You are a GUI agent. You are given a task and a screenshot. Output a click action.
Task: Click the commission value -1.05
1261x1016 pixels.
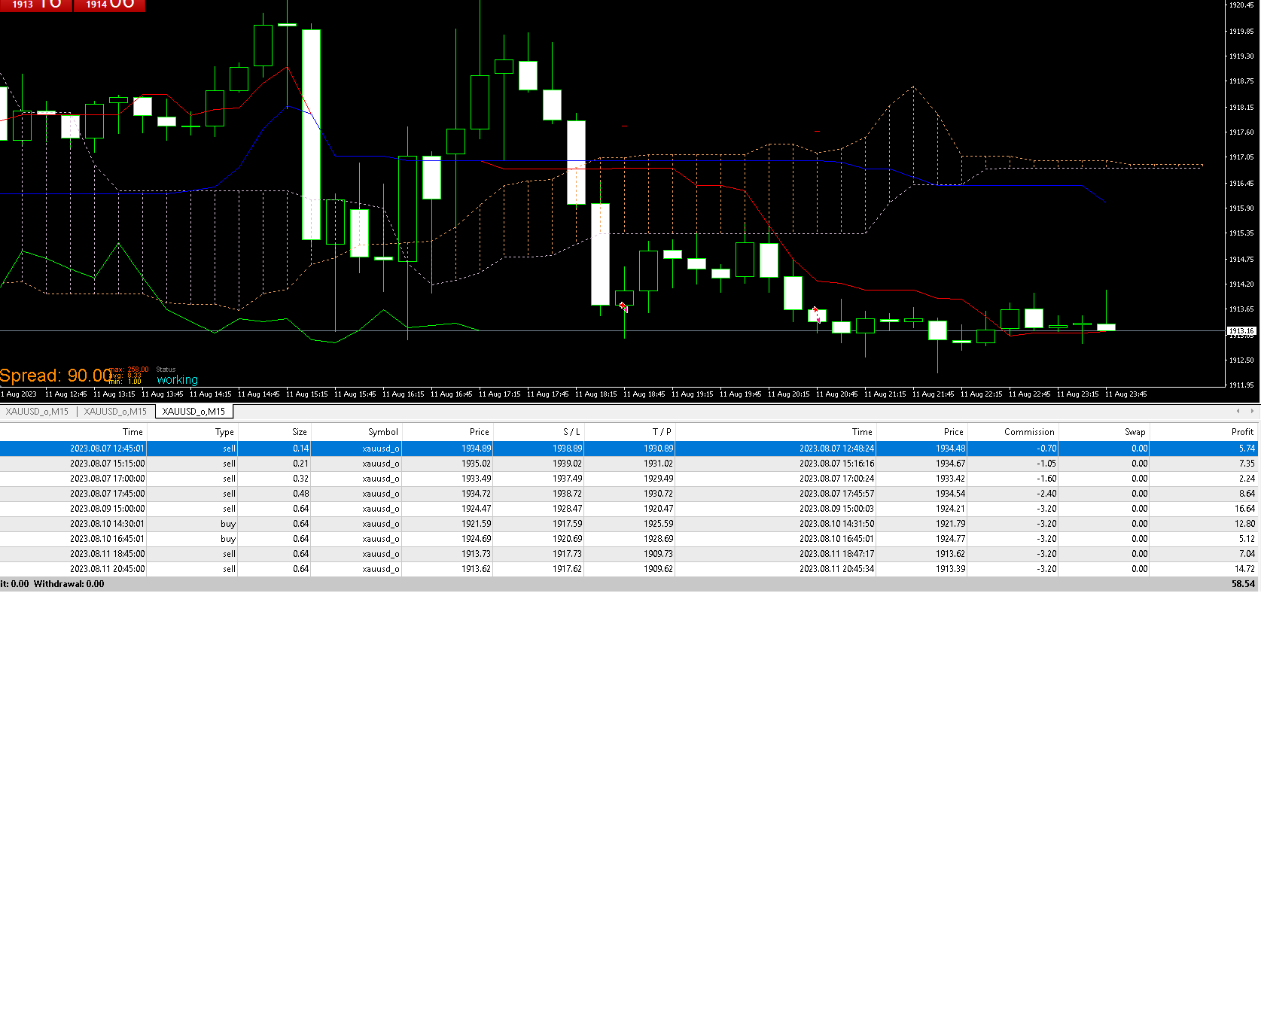click(x=1046, y=464)
